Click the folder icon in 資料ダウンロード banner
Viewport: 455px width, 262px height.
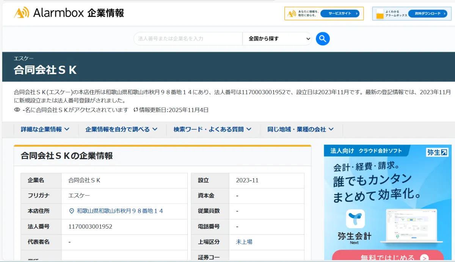(x=380, y=14)
